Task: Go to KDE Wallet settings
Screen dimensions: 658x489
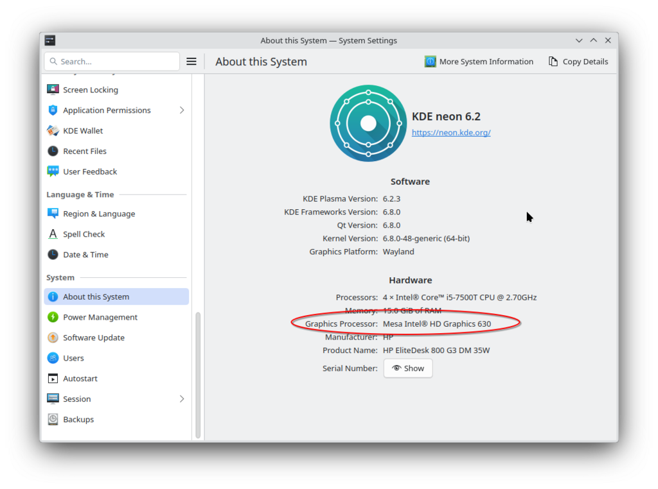Action: 116,131
